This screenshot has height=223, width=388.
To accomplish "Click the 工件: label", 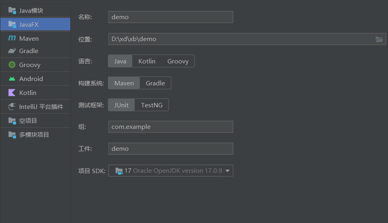I will tap(85, 149).
